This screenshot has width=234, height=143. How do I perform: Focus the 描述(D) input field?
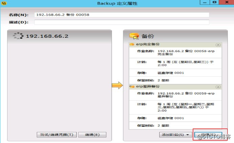(x=122, y=22)
